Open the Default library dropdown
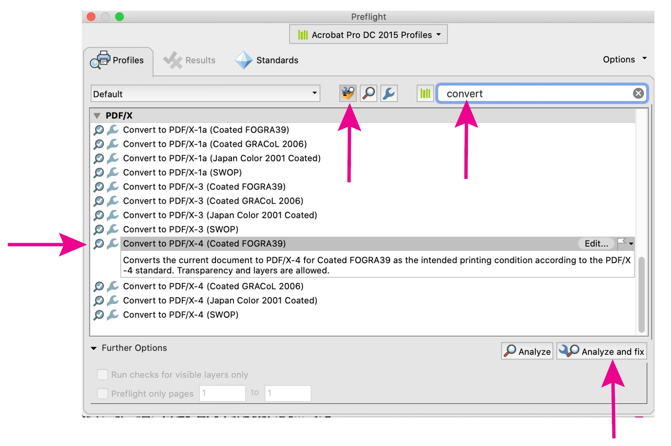 pyautogui.click(x=205, y=94)
